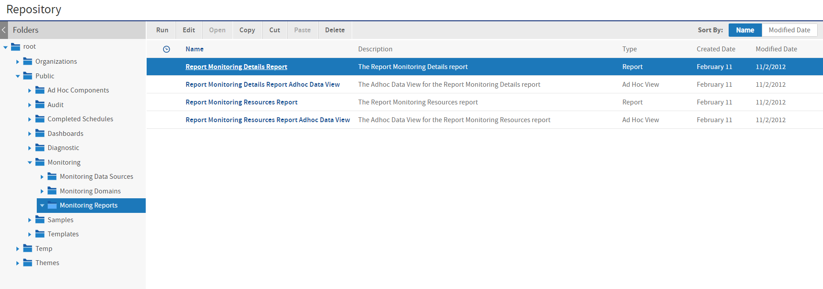Click the Dashboards folder icon

40,133
